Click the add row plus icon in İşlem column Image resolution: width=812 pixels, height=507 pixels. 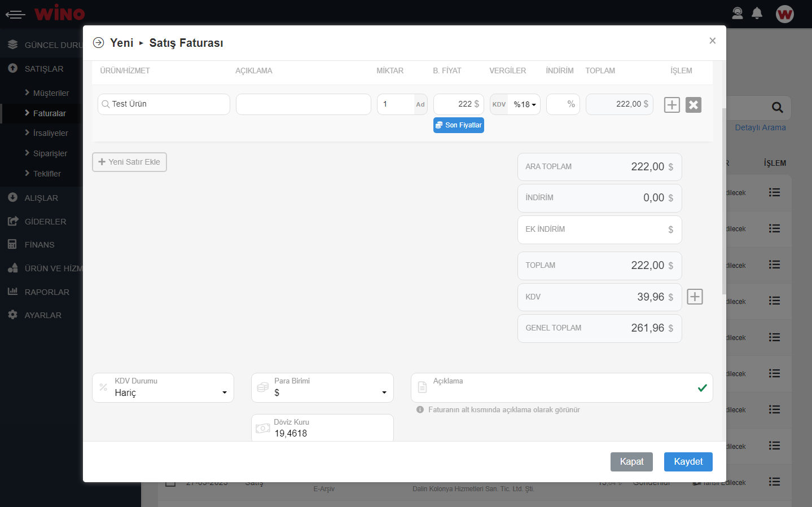[671, 105]
